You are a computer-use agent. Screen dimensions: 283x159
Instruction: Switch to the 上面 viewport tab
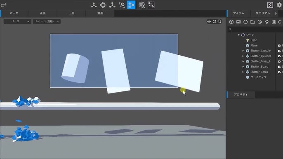pyautogui.click(x=71, y=13)
